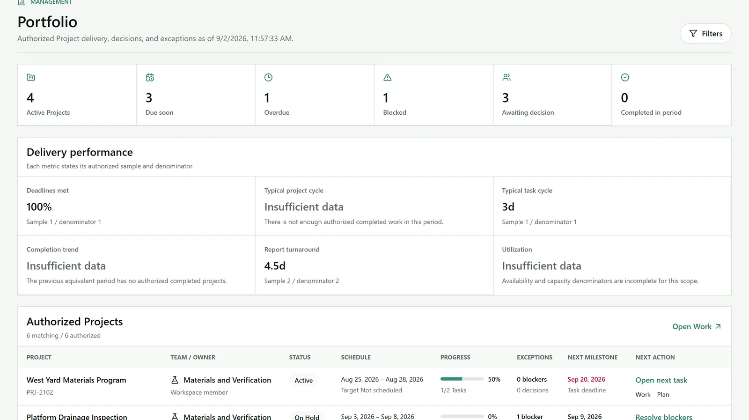Click the Open Work arrow icon
This screenshot has width=749, height=420.
click(x=718, y=326)
